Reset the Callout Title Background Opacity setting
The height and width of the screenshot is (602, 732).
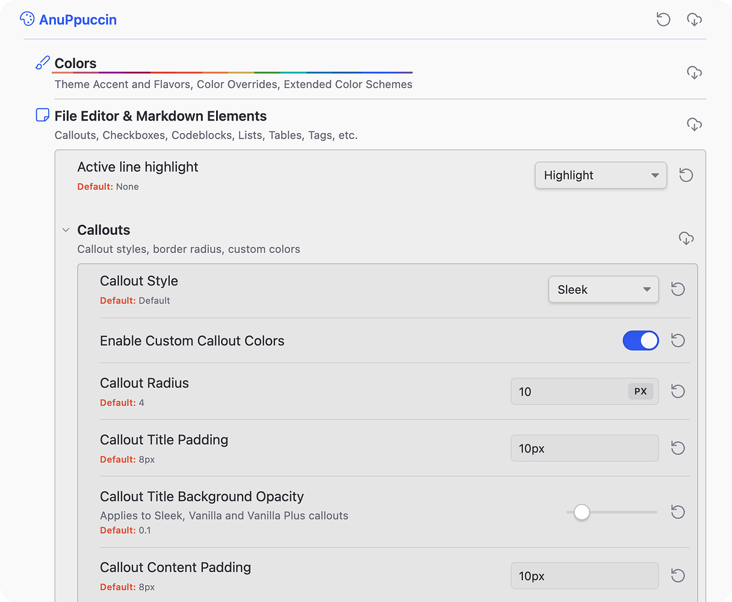click(678, 512)
